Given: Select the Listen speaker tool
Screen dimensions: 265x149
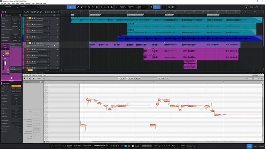Looking at the screenshot, I should (x=96, y=7).
